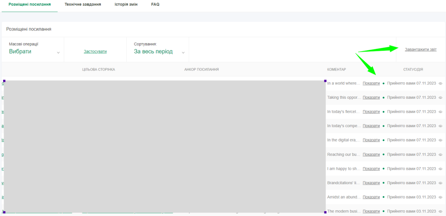Toggle visibility eye in 'Amidst an abund' row
Viewport: 446px width, 216px height.
[x=440, y=197]
